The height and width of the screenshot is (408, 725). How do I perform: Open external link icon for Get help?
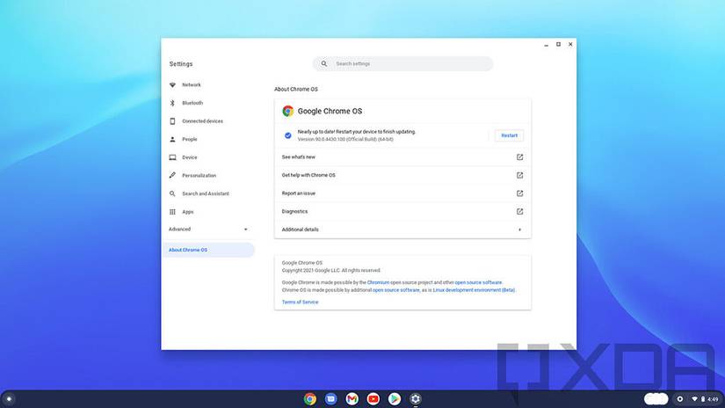coord(519,175)
